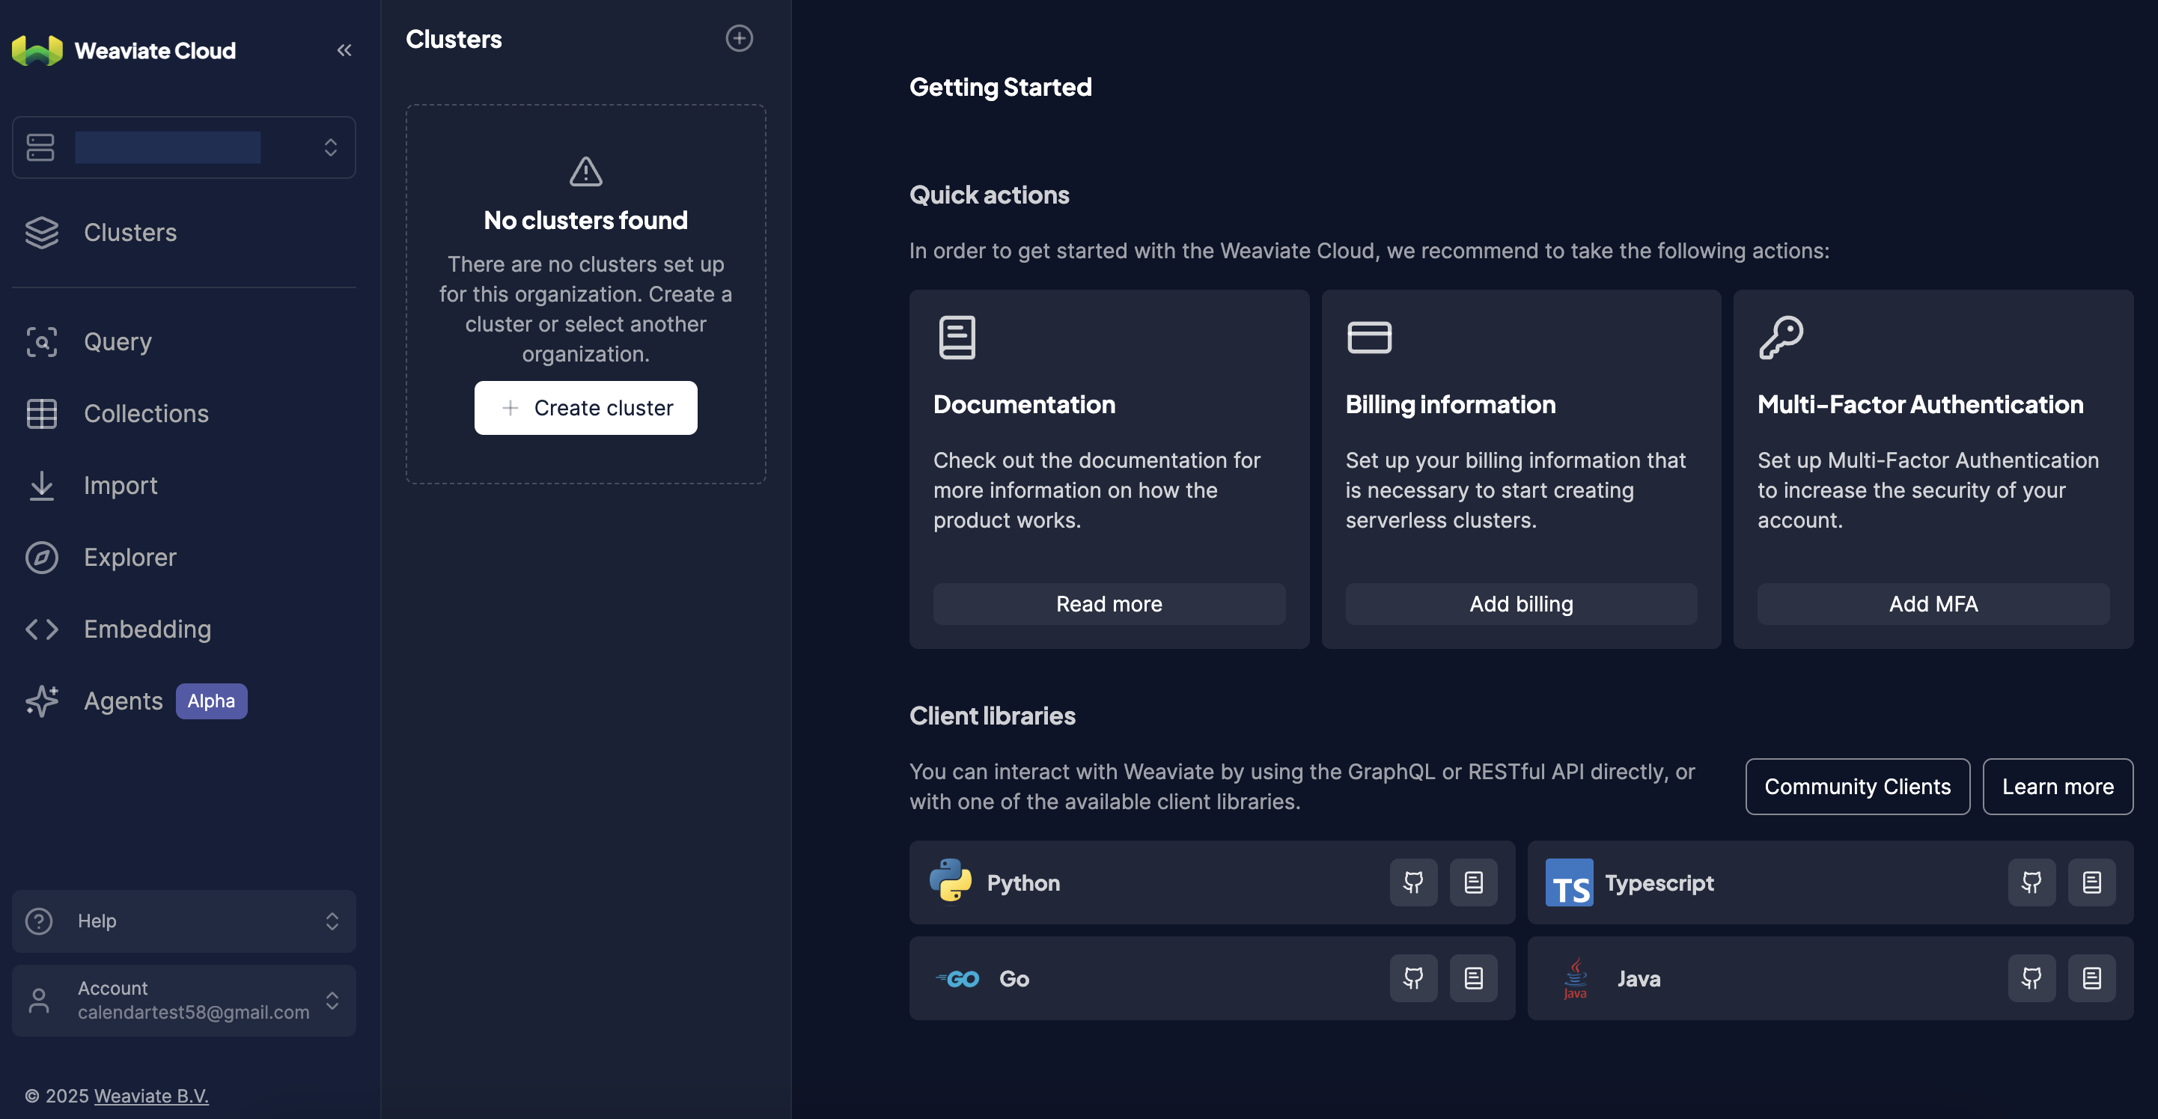Go to Collections in sidebar
The image size is (2158, 1119).
click(146, 414)
